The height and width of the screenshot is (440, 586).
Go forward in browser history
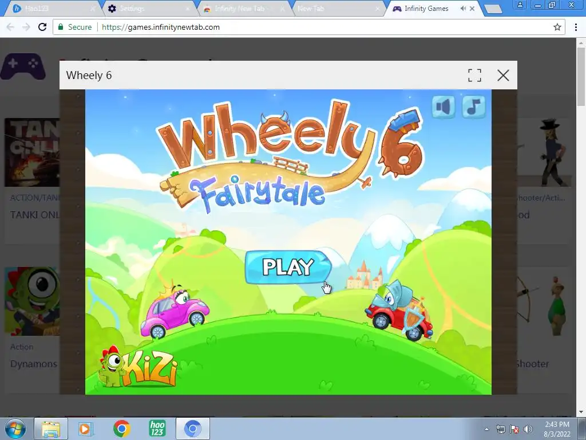(26, 27)
